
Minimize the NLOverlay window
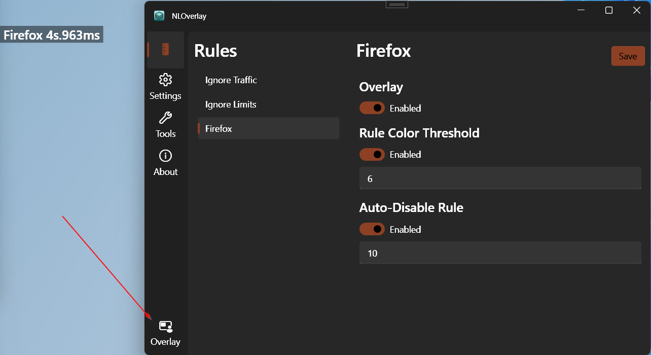(582, 10)
